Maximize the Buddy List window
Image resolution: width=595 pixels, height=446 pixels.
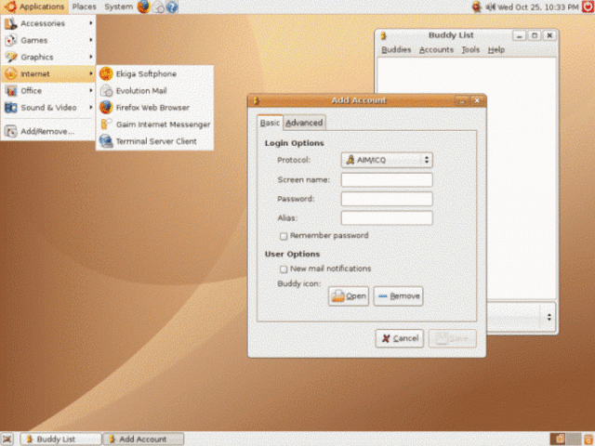[x=535, y=35]
